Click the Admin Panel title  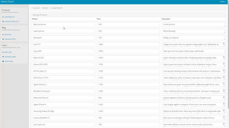(7, 2)
